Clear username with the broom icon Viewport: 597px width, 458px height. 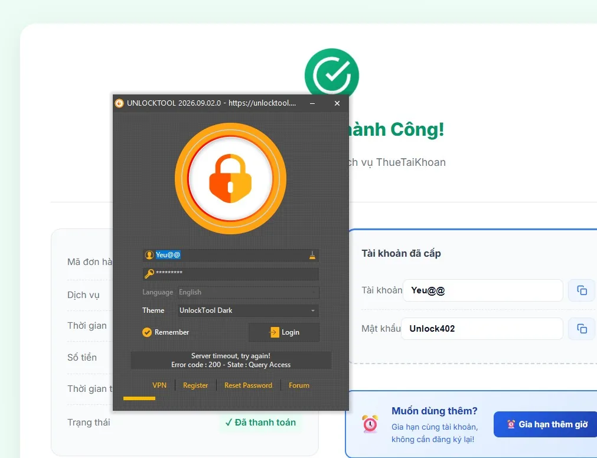[312, 255]
